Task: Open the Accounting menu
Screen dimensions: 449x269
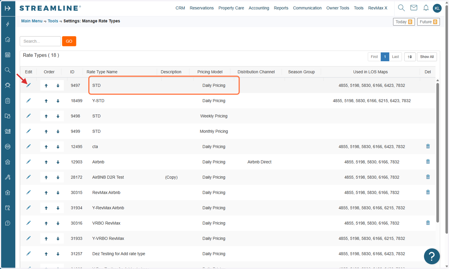Action: point(259,8)
